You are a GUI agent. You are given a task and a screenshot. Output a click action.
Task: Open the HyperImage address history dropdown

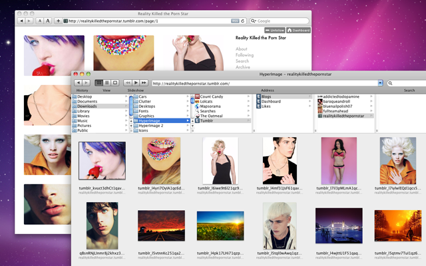(x=380, y=83)
